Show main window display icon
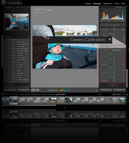Image resolution: width=129 pixels, height=143 pixels. (x=3, y=94)
